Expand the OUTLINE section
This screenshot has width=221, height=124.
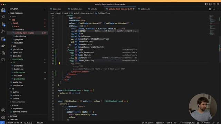(13, 116)
